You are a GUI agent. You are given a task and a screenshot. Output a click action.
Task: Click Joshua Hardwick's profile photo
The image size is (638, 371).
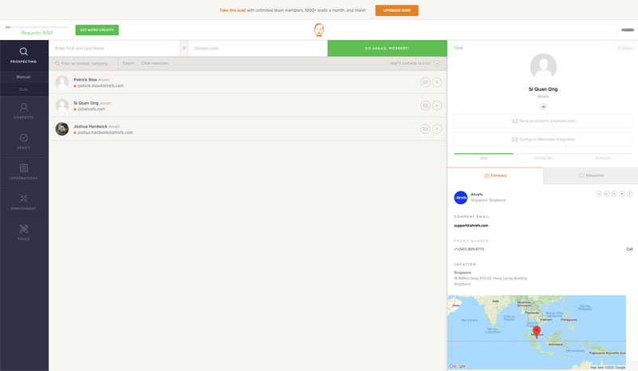(62, 129)
